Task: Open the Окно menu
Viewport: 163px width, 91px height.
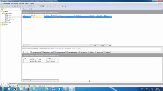Action: [x=27, y=4]
